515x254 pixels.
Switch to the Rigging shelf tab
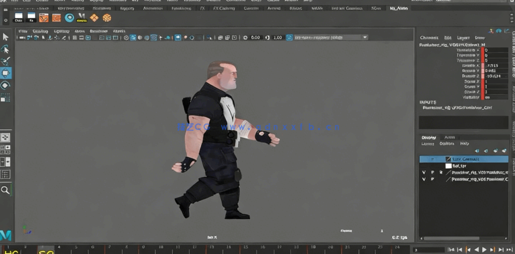tap(127, 8)
